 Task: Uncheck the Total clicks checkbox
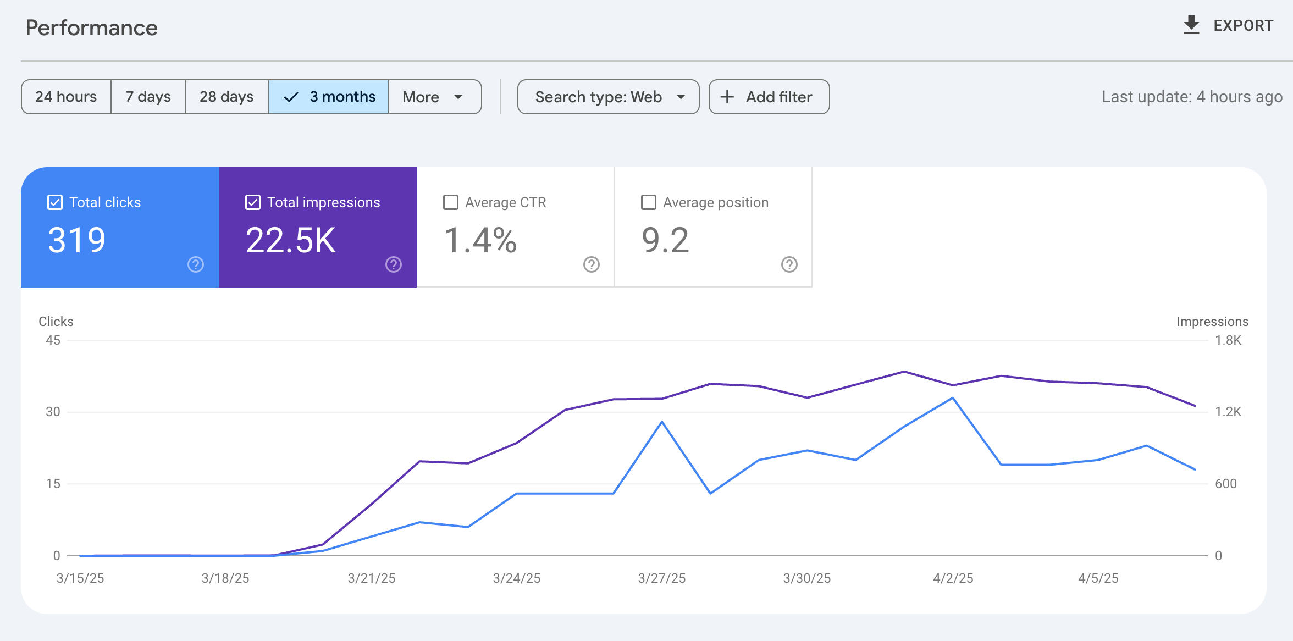pos(54,202)
